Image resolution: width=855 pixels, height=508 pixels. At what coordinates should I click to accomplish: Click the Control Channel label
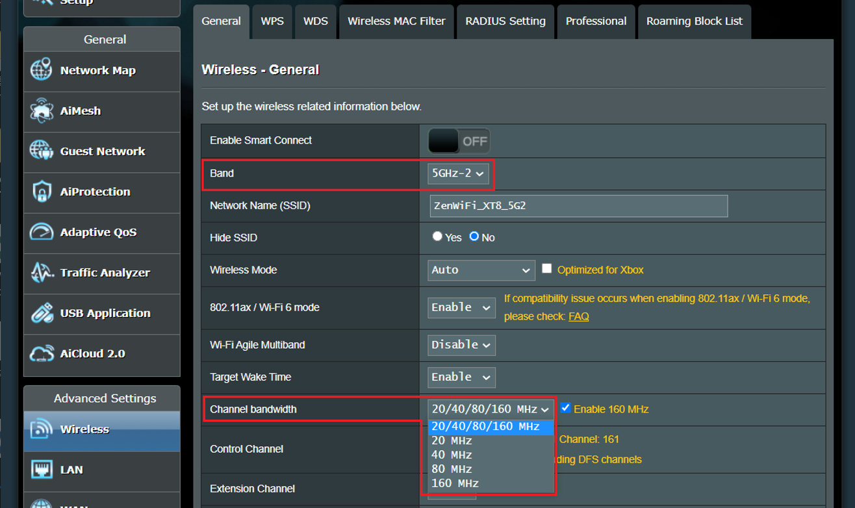point(247,449)
